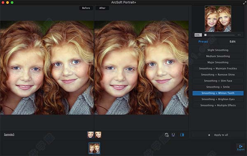Select the second detected face thumbnail
The height and width of the screenshot is (156, 247).
[98, 135]
